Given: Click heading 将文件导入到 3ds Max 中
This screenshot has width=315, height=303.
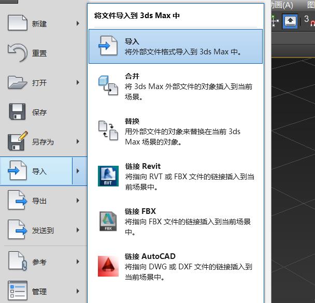Looking at the screenshot, I should coord(137,16).
